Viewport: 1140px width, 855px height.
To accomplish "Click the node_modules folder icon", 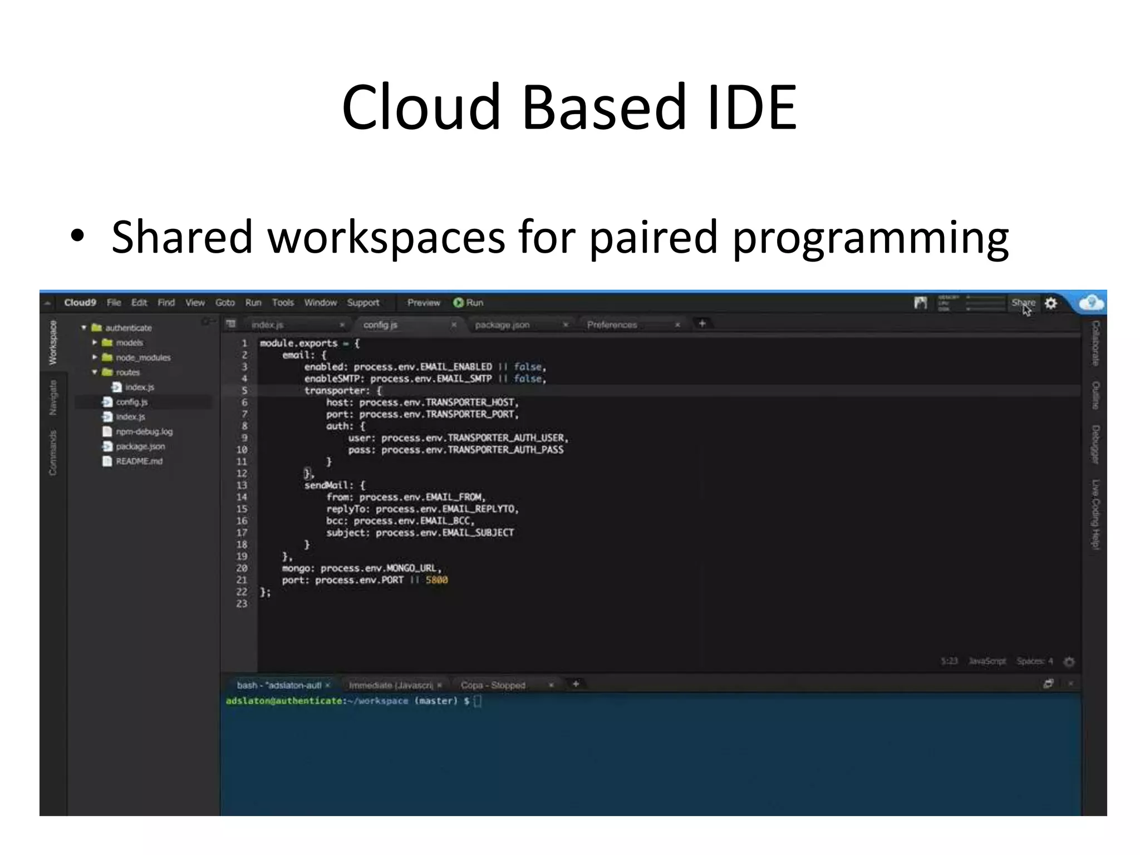I will pyautogui.click(x=107, y=357).
